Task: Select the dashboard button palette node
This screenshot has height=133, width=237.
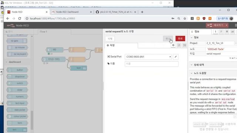Action: pos(17,70)
